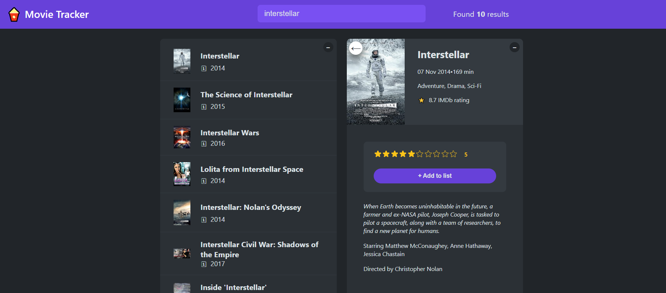
Task: Click the Interstellar heading in details panel
Action: tap(443, 55)
